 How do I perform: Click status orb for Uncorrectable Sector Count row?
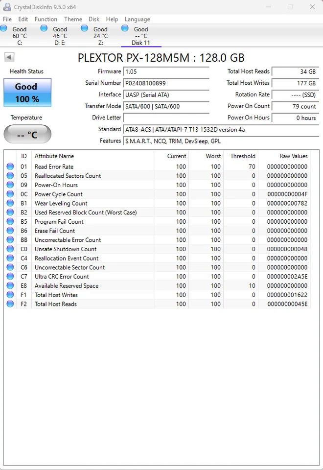[10, 267]
